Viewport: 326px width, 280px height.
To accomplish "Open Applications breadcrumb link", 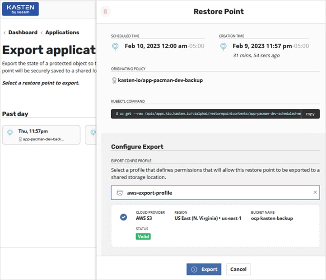I will point(62,33).
